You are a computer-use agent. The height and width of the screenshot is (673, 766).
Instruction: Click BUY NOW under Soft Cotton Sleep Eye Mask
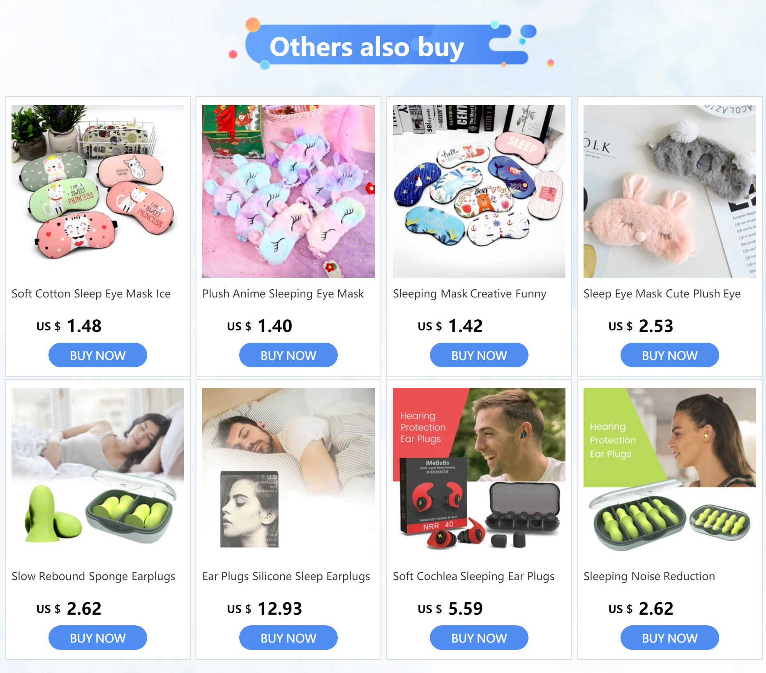click(x=98, y=355)
